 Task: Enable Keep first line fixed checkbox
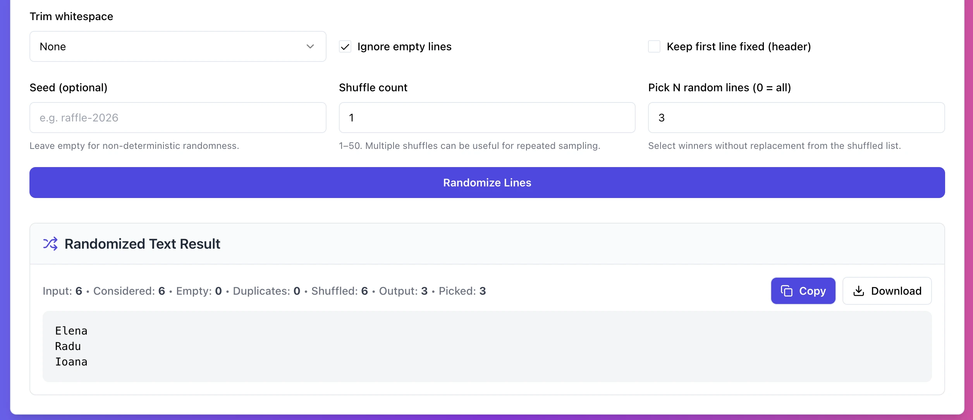click(654, 46)
